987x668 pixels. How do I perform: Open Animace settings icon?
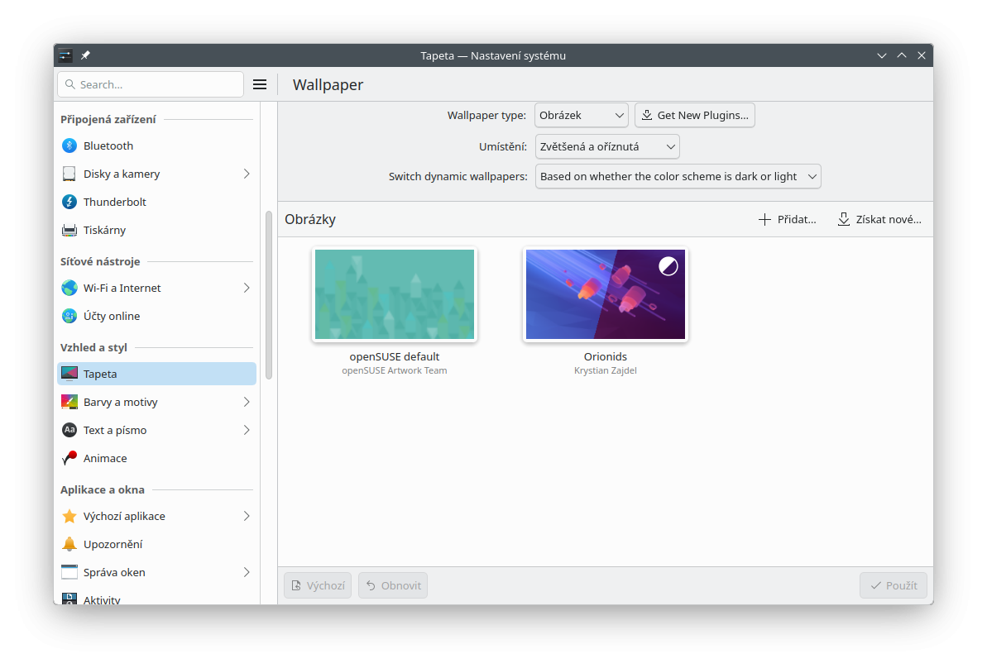(x=69, y=458)
